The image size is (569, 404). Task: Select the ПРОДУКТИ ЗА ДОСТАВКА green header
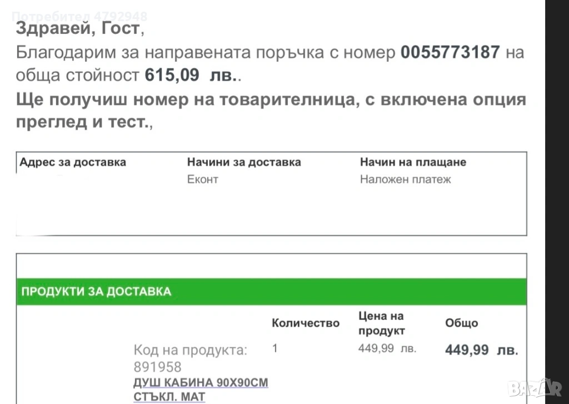click(96, 292)
